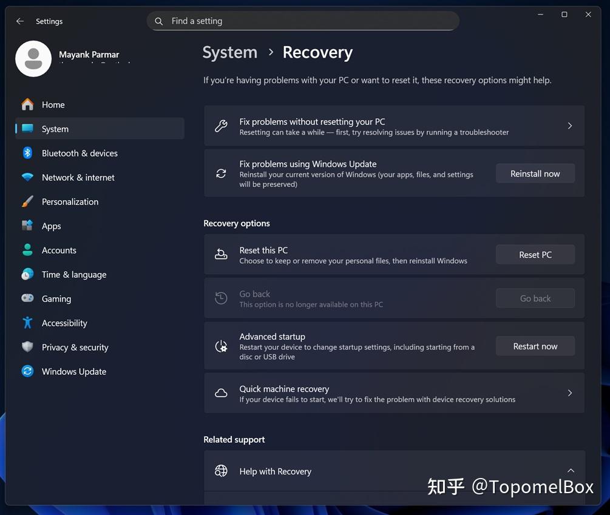Click the Mayank Parmar account name

pyautogui.click(x=89, y=55)
